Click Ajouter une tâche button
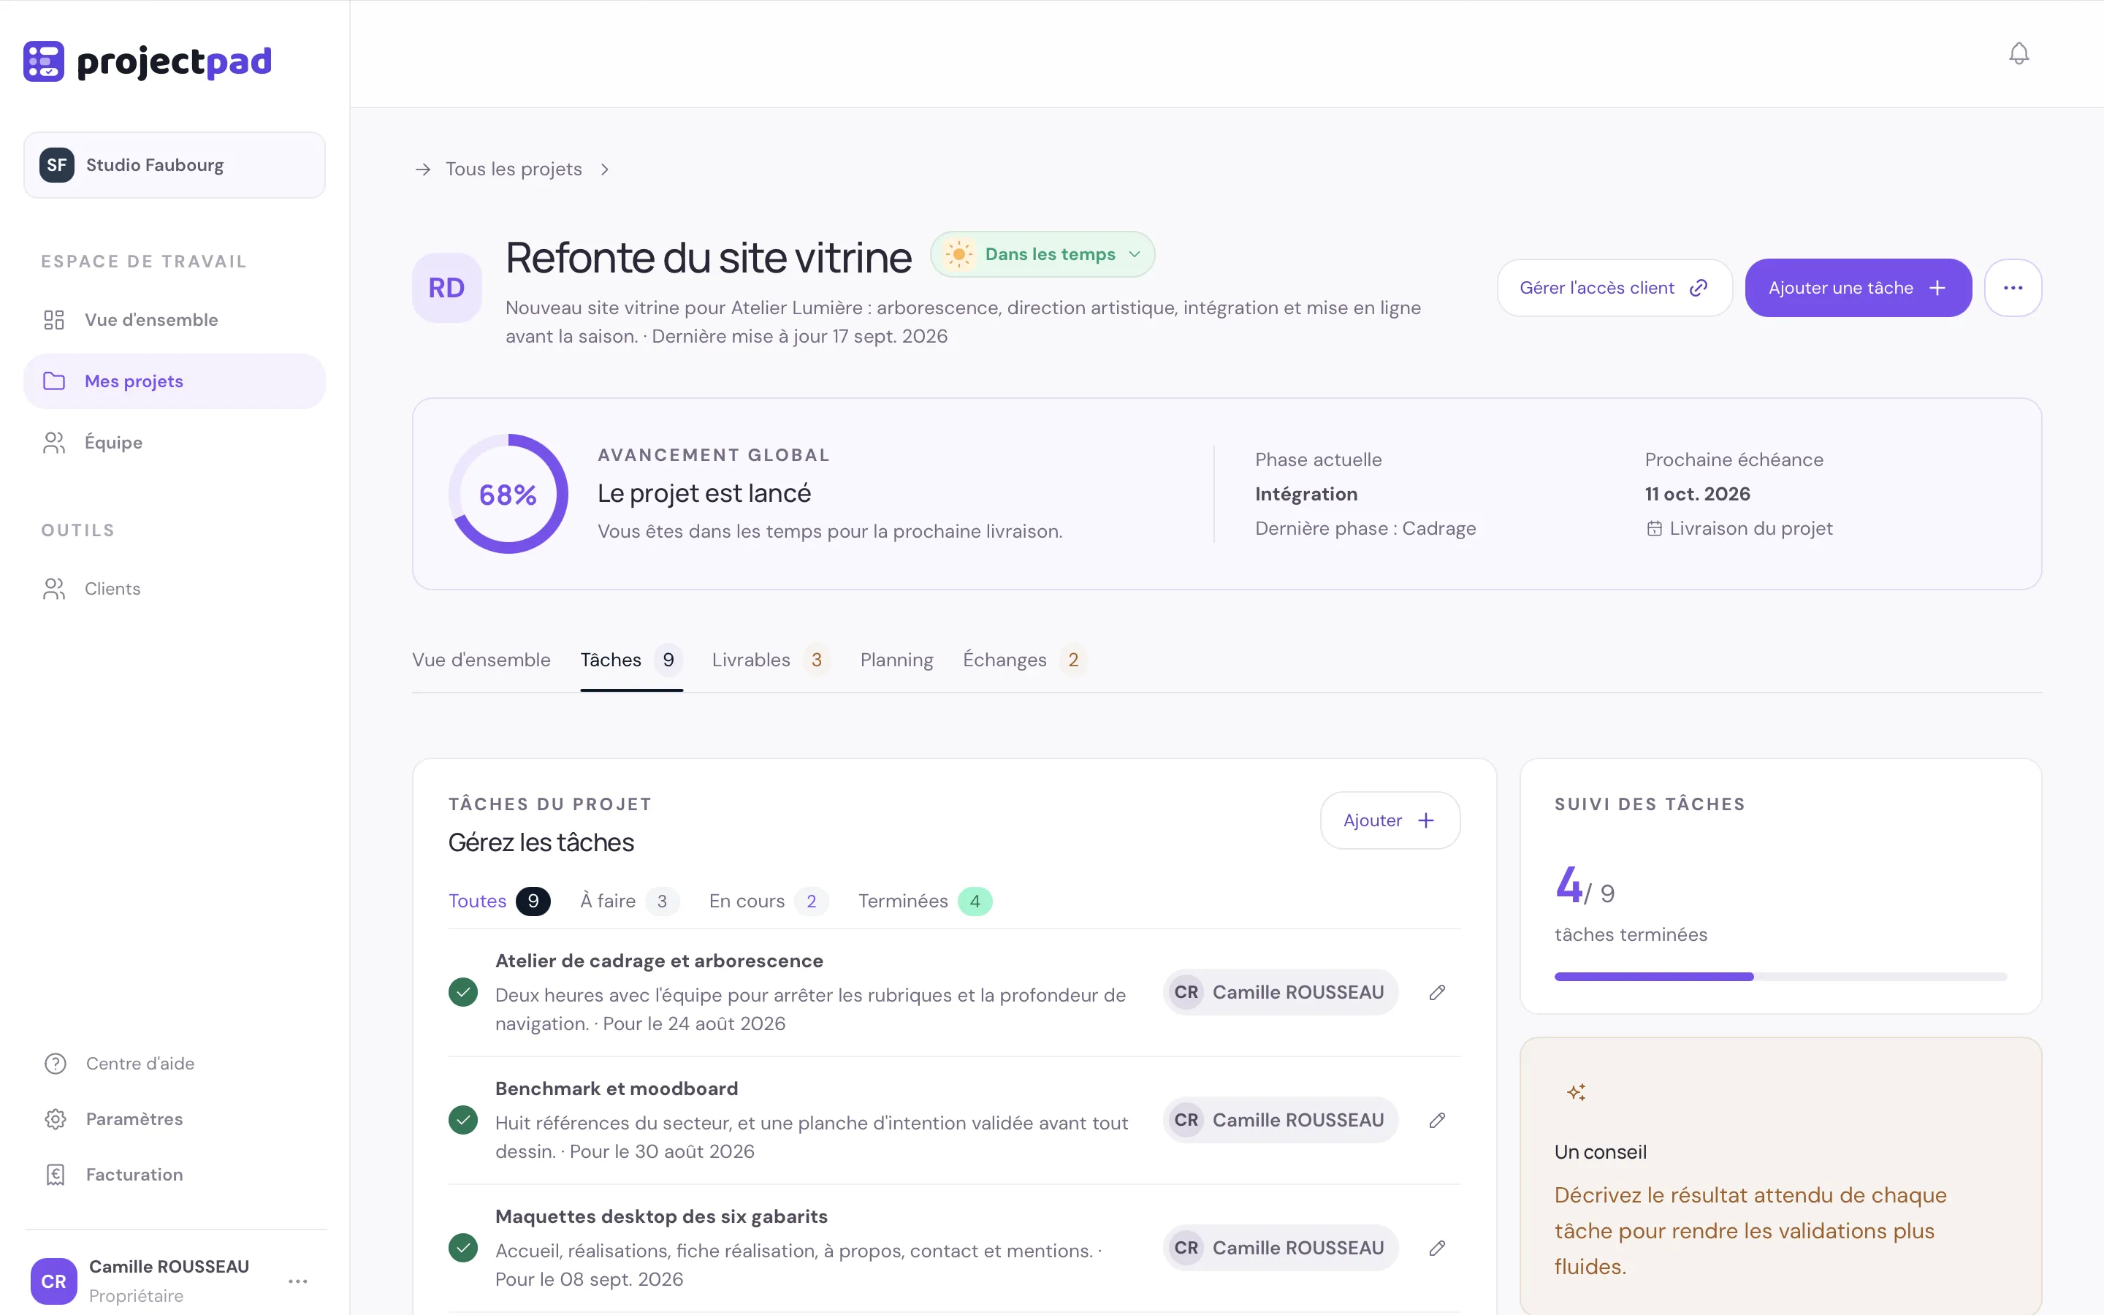Viewport: 2104px width, 1315px height. point(1858,288)
